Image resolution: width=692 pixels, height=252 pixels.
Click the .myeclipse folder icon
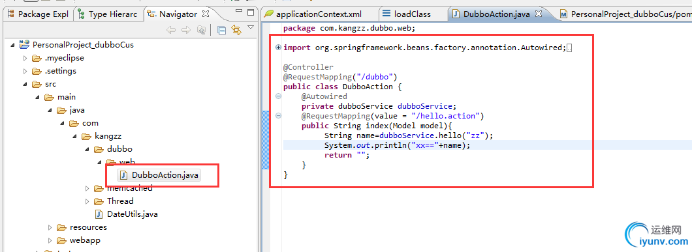pyautogui.click(x=37, y=58)
